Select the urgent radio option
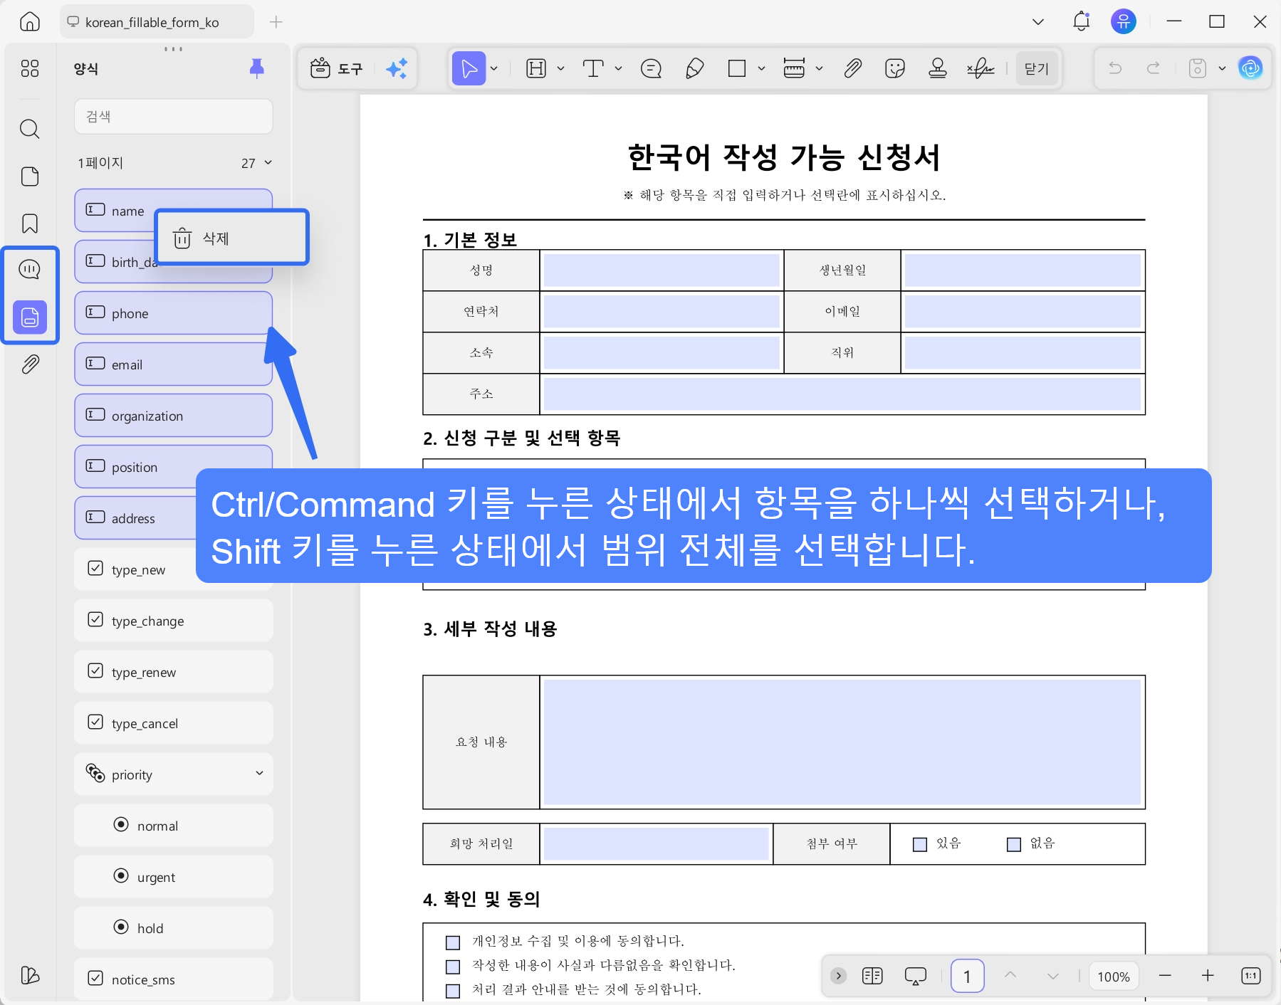Image resolution: width=1281 pixels, height=1005 pixels. 173,877
